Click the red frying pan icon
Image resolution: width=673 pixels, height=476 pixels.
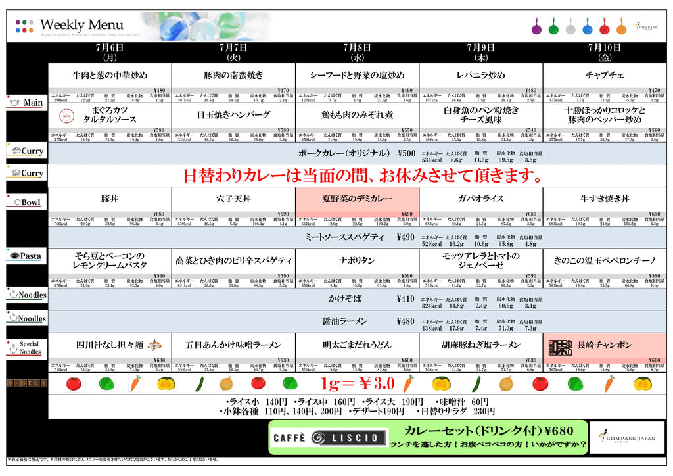605,26
